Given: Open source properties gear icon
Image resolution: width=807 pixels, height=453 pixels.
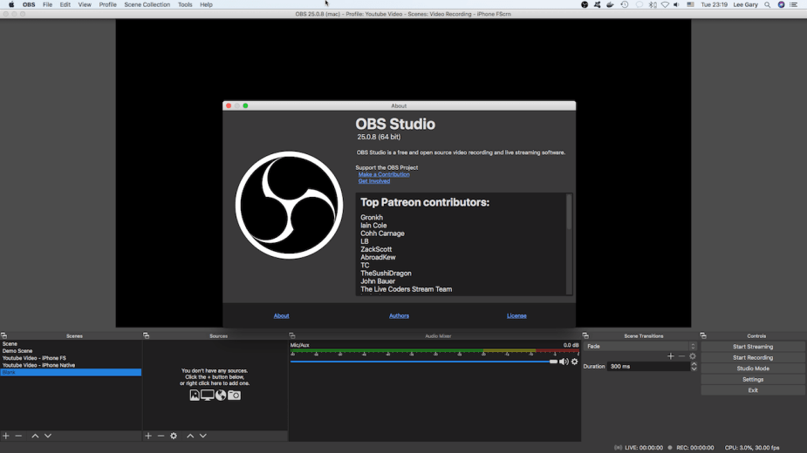Looking at the screenshot, I should pyautogui.click(x=174, y=436).
